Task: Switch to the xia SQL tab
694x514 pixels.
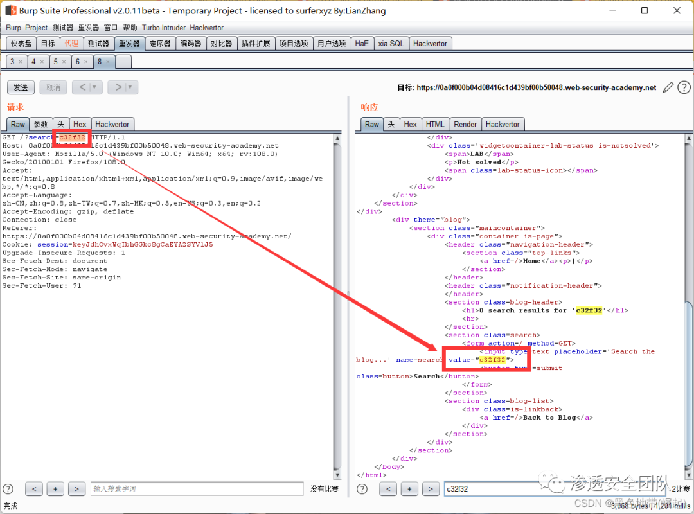Action: pyautogui.click(x=391, y=44)
